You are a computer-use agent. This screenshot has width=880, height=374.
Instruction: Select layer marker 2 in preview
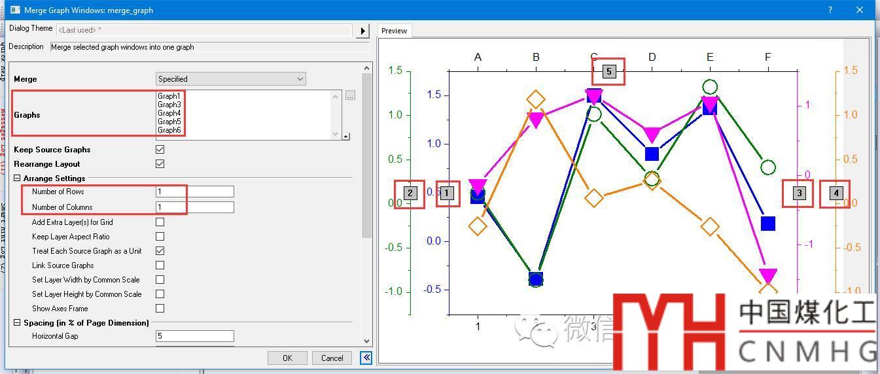[x=410, y=193]
